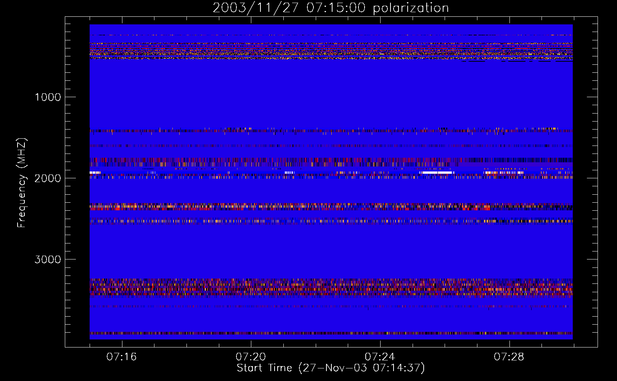Screen dimensions: 617x381
Task: Click the 07:28 time tick label
Action: coord(509,357)
